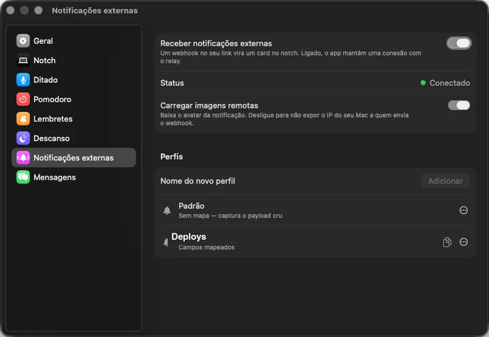Screen dimensions: 489x337
Task: Switch to Pomodoro settings
Action: point(73,100)
